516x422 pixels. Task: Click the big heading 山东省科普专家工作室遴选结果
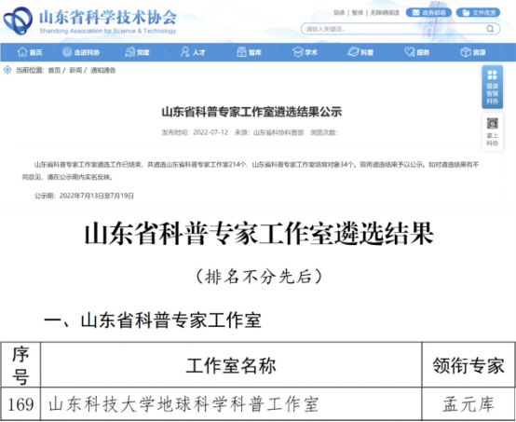(x=259, y=234)
